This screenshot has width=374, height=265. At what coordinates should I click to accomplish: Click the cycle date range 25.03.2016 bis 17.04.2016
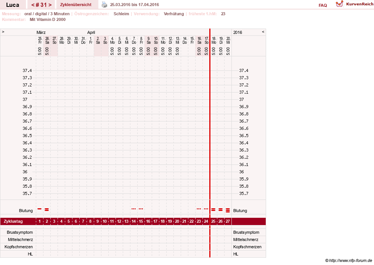135,5
